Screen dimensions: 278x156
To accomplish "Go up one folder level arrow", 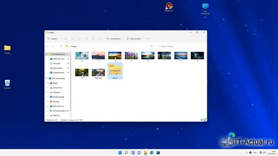I will pos(61,46).
